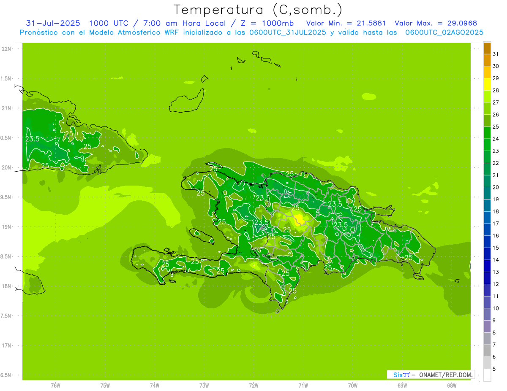Click the legend value label "18"
This screenshot has height=391, width=507.
pos(496,211)
